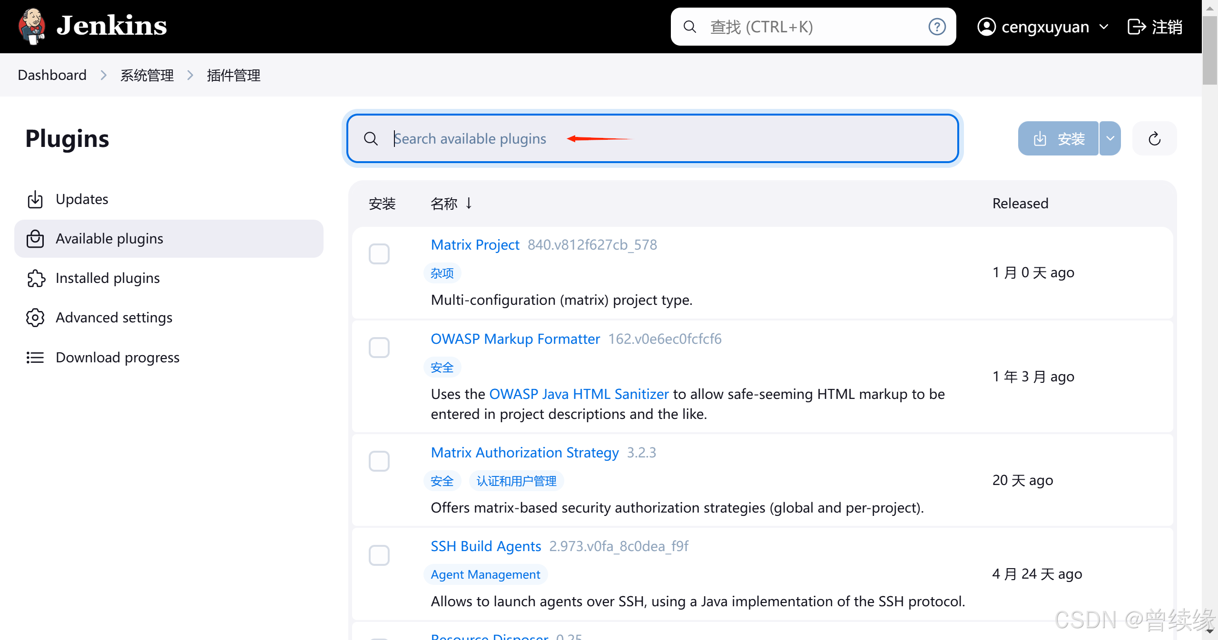Open 插件管理 breadcrumb
The height and width of the screenshot is (640, 1218).
click(x=234, y=75)
